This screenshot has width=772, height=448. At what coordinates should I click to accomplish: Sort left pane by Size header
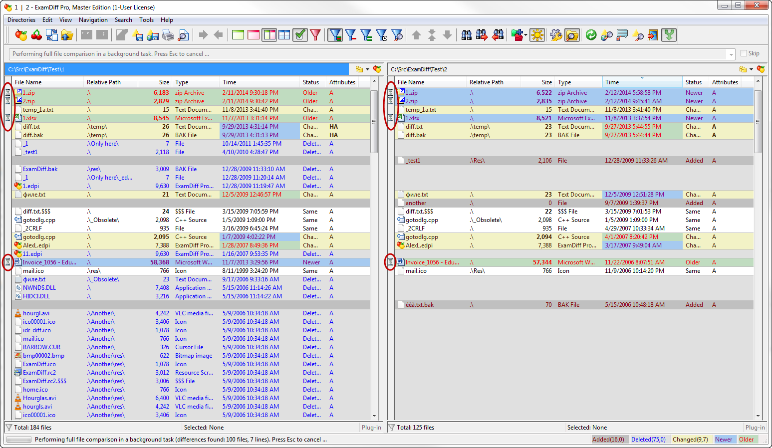click(156, 82)
